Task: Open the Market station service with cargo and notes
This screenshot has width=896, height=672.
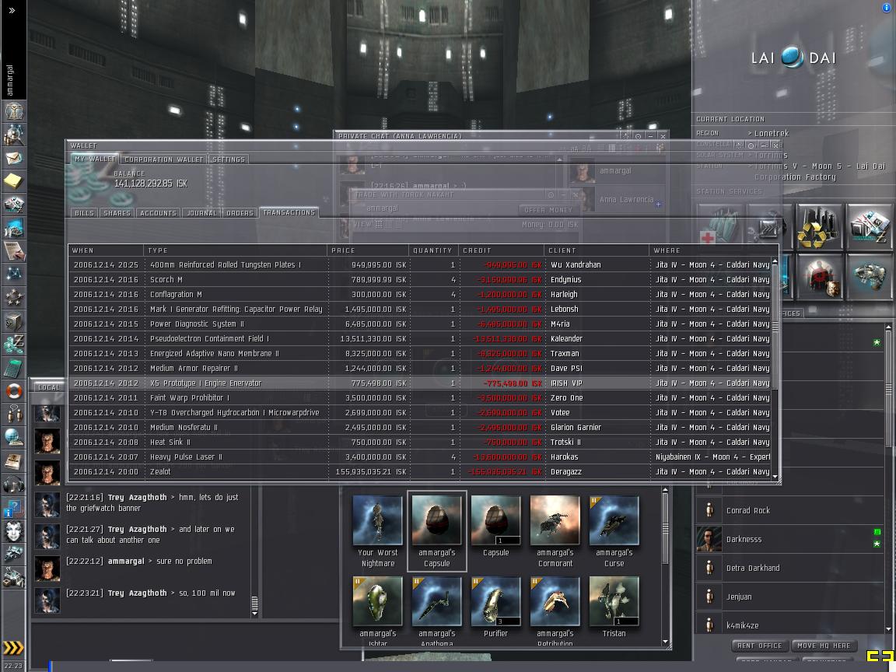Action: [x=869, y=227]
